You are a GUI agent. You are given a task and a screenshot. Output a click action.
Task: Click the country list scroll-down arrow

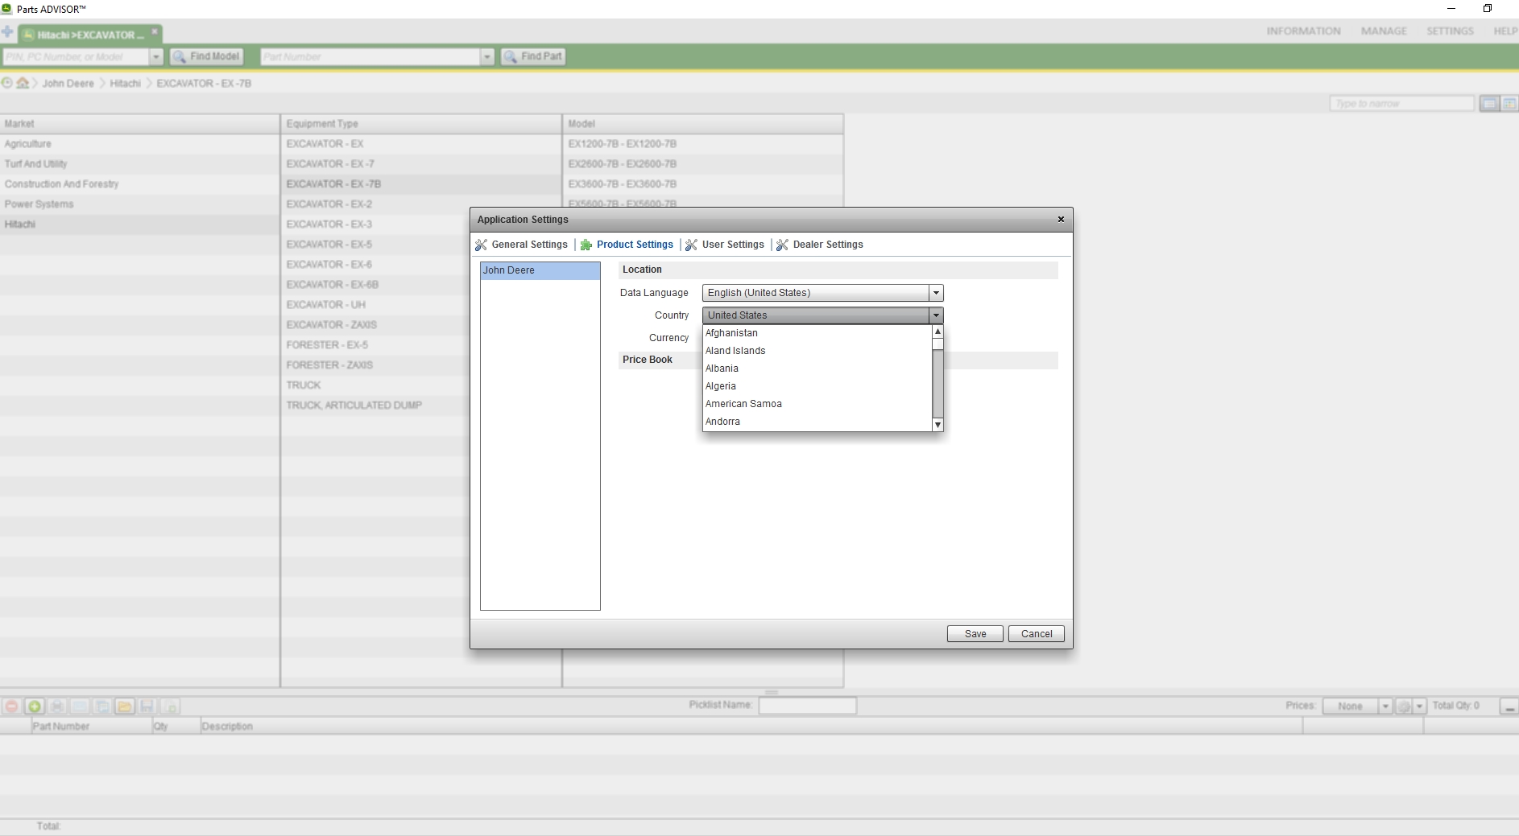[x=937, y=425]
